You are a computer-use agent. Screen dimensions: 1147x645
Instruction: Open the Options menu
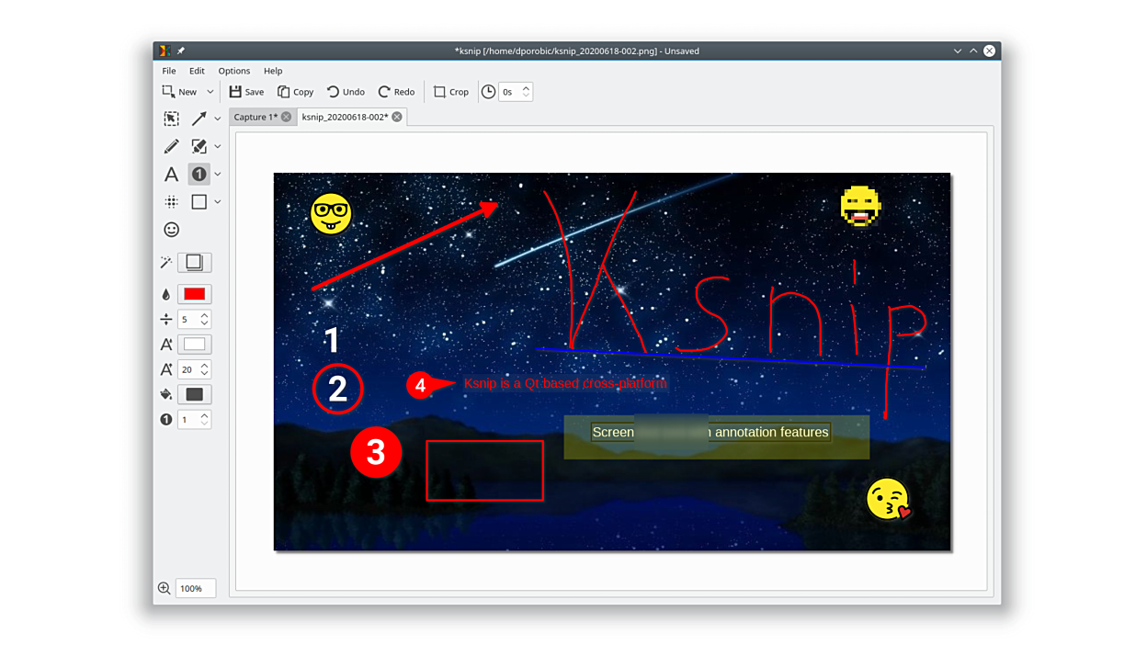click(x=233, y=71)
